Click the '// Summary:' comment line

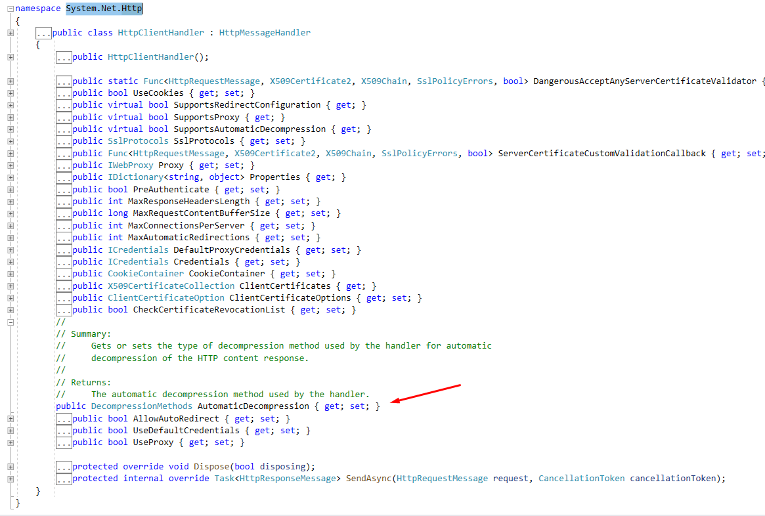pos(83,334)
